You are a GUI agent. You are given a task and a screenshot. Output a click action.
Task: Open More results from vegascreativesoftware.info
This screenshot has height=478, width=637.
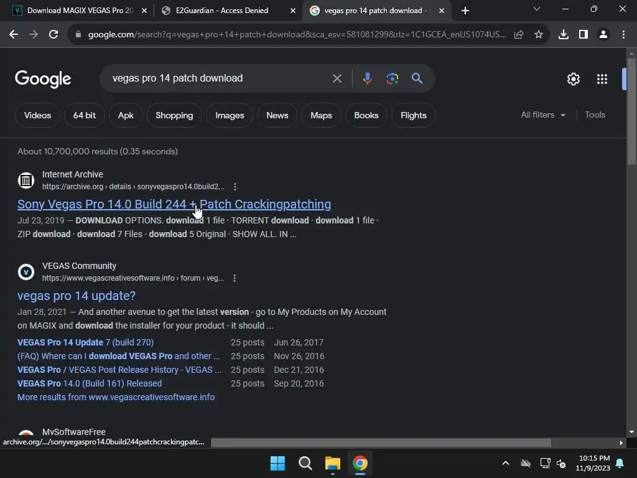[x=116, y=397]
